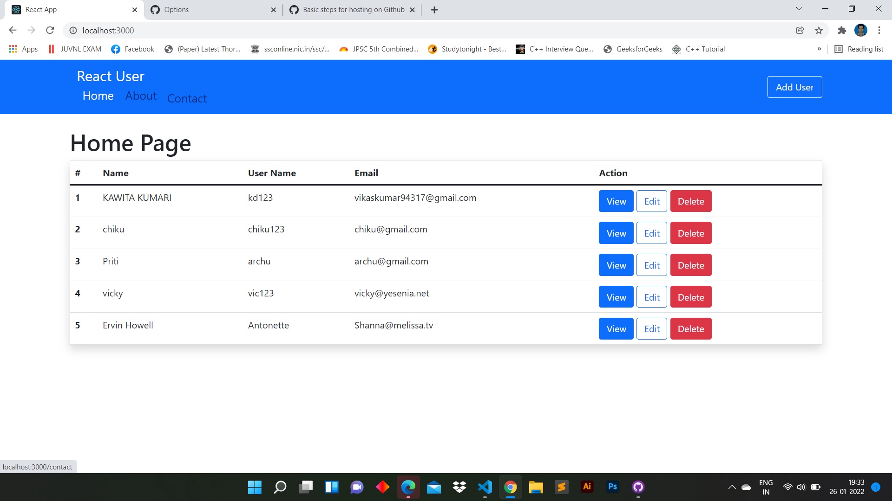
Task: Open the share icon in the address bar
Action: pos(800,30)
